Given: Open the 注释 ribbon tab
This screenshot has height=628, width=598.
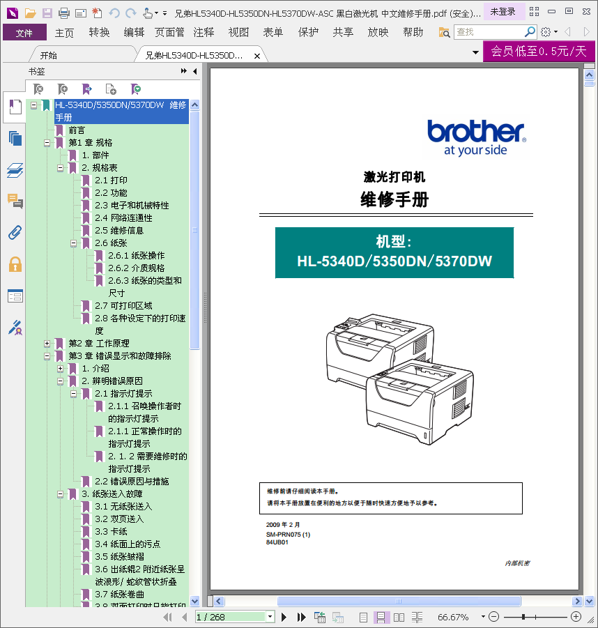Looking at the screenshot, I should pyautogui.click(x=204, y=33).
